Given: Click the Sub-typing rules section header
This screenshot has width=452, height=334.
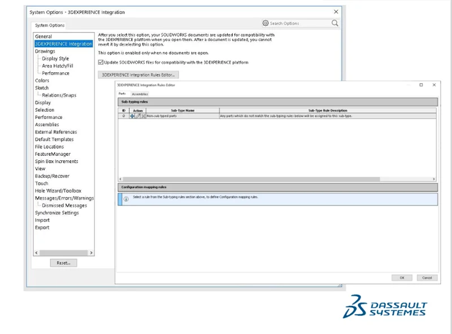Looking at the screenshot, I should click(x=277, y=102).
